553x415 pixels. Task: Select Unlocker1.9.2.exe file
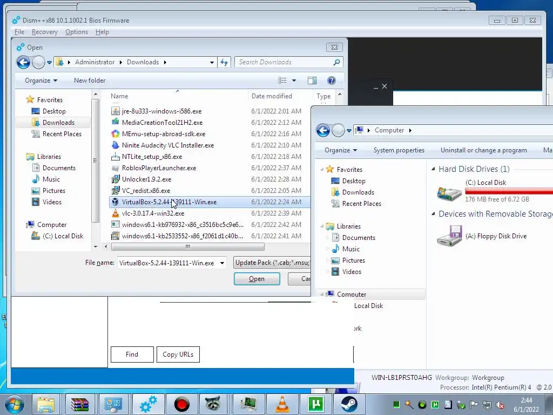[x=146, y=179]
